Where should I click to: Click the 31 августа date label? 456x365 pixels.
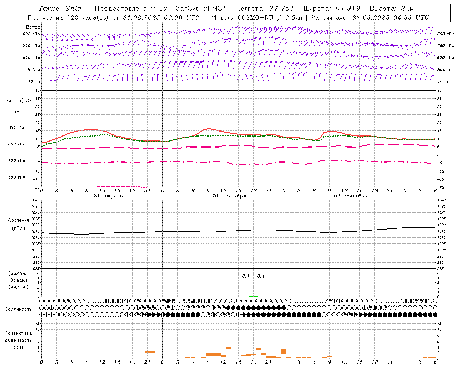tap(108, 196)
